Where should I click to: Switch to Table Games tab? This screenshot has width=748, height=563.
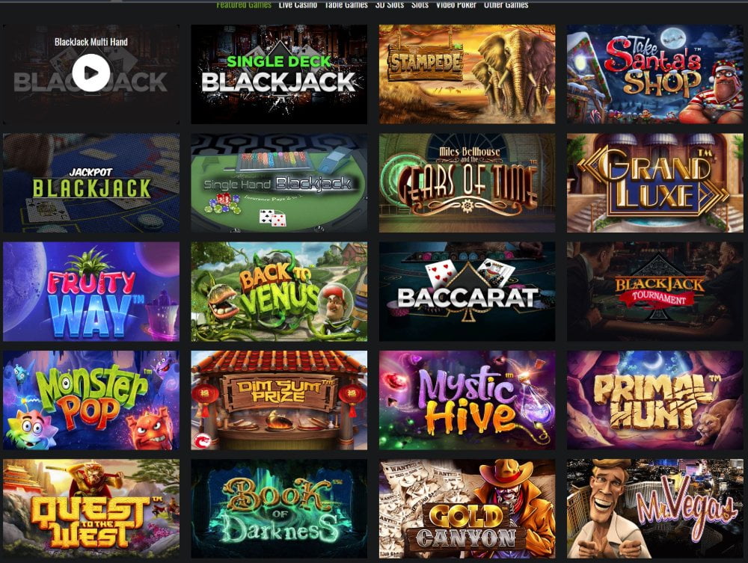(346, 4)
